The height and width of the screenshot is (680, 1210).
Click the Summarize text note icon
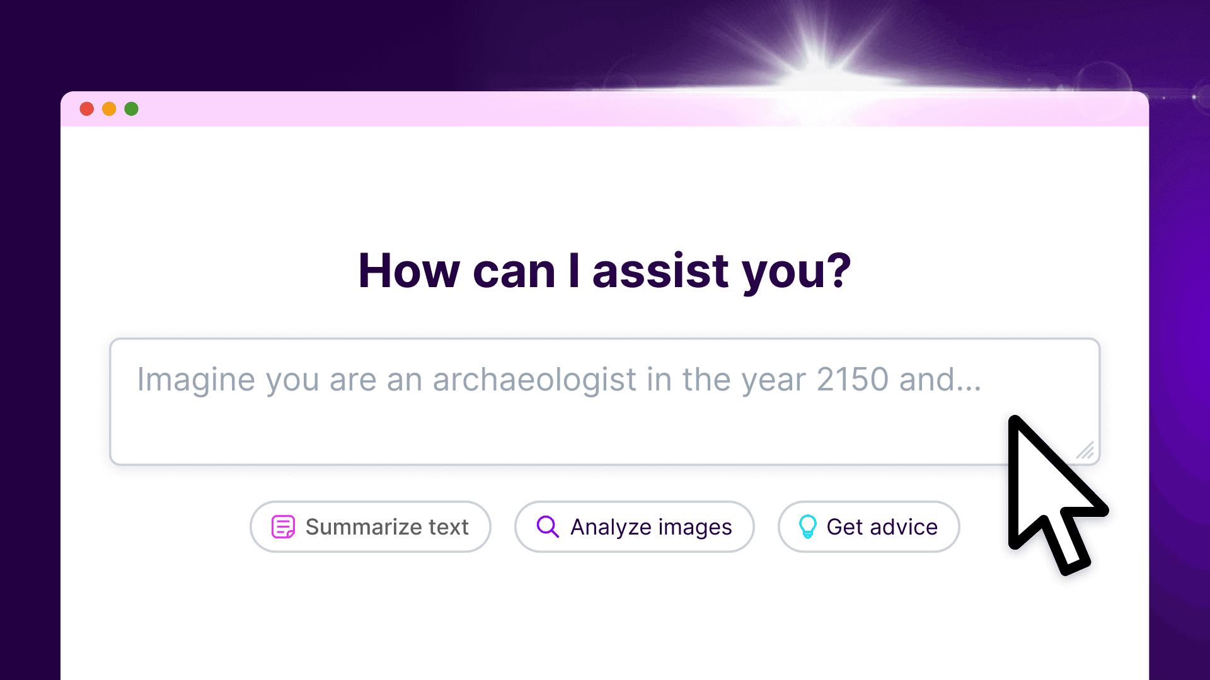283,526
